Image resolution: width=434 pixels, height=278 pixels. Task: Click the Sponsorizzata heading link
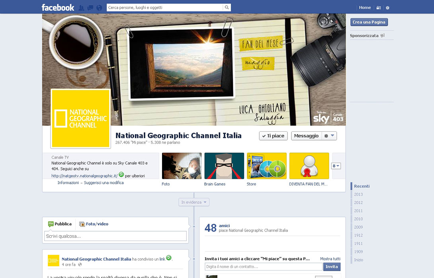tap(364, 36)
